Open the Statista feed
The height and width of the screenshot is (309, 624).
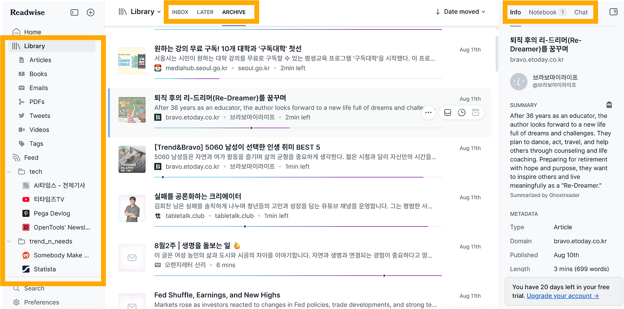click(44, 269)
